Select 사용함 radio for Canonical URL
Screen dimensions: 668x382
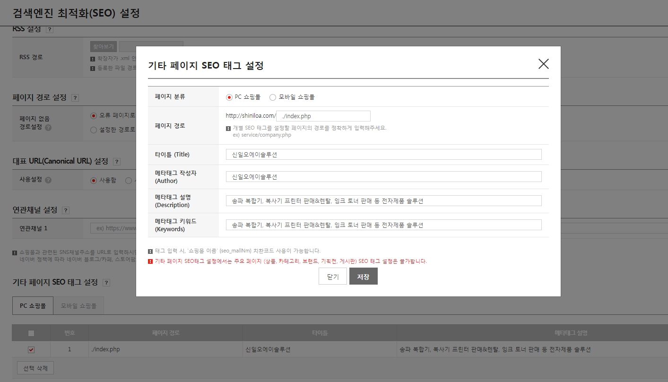coord(94,180)
